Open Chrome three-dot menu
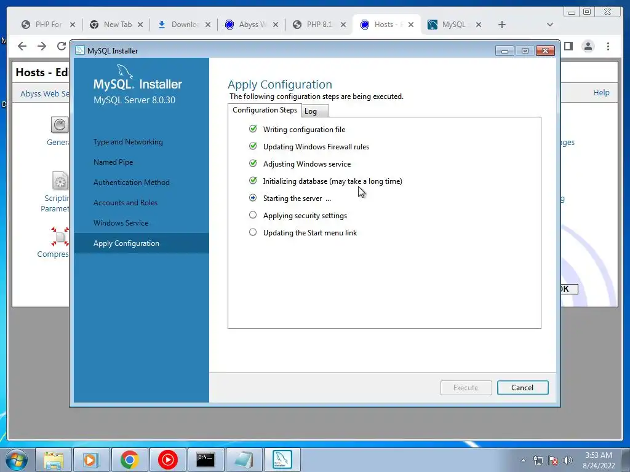 (608, 46)
